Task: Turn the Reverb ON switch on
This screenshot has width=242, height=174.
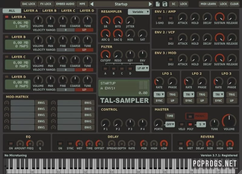Action: [x=181, y=143]
